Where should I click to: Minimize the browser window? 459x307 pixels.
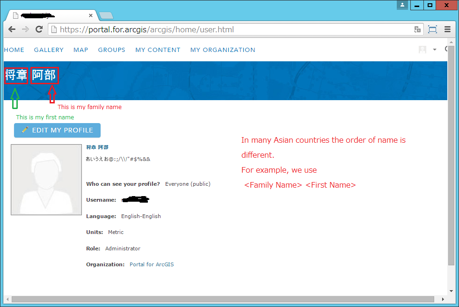[417, 5]
